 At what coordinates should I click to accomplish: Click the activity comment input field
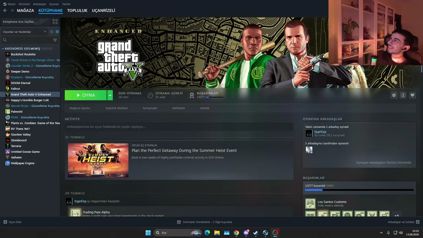point(179,127)
